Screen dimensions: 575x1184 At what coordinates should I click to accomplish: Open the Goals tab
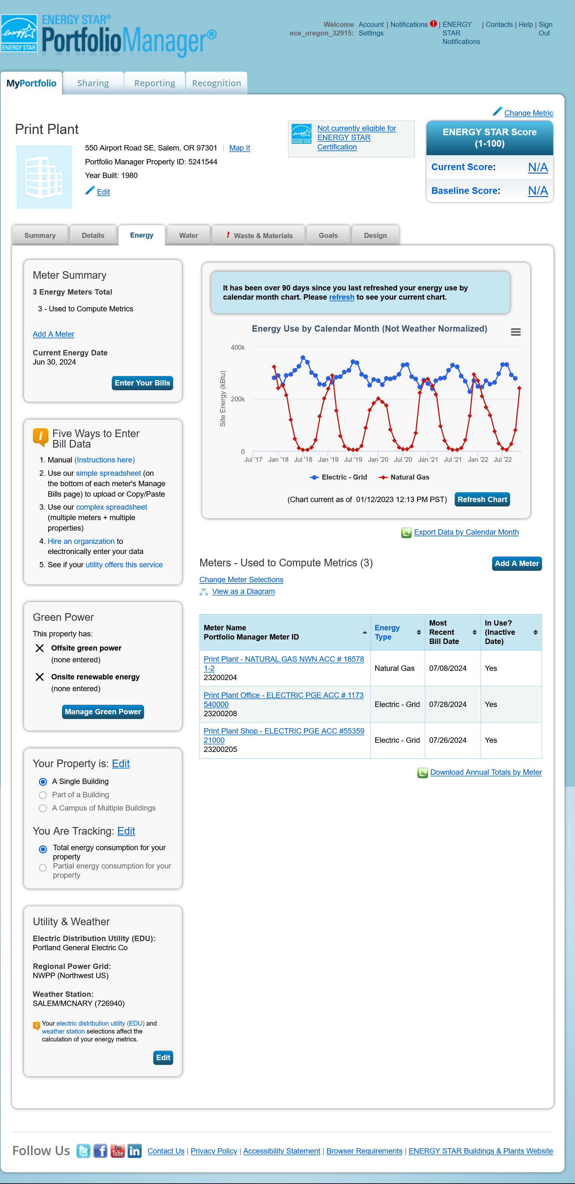[328, 235]
